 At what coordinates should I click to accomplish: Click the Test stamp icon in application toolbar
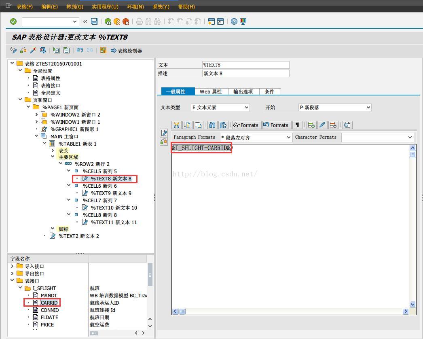[x=42, y=50]
